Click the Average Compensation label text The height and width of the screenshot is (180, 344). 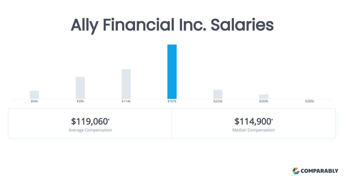pos(90,130)
